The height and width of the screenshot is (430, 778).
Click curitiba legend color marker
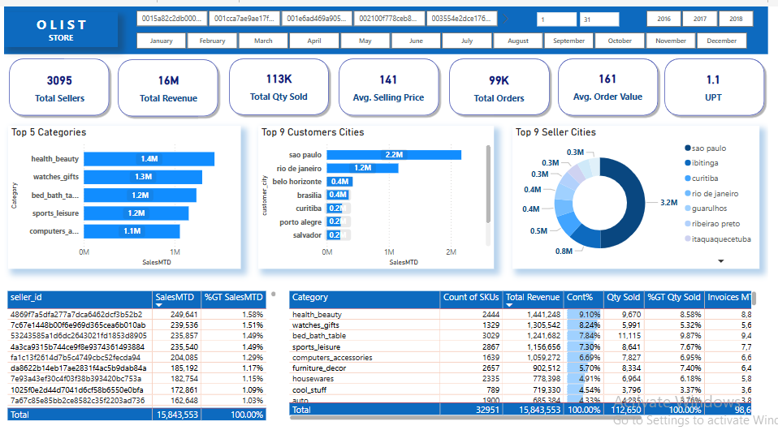(688, 178)
